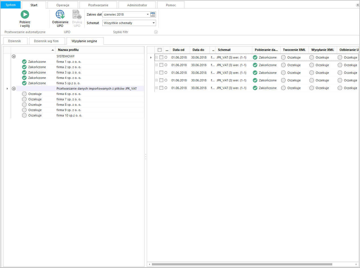Click the Szybki filtr panel launcher icon
Screen dimensions: 360x268
156,32
